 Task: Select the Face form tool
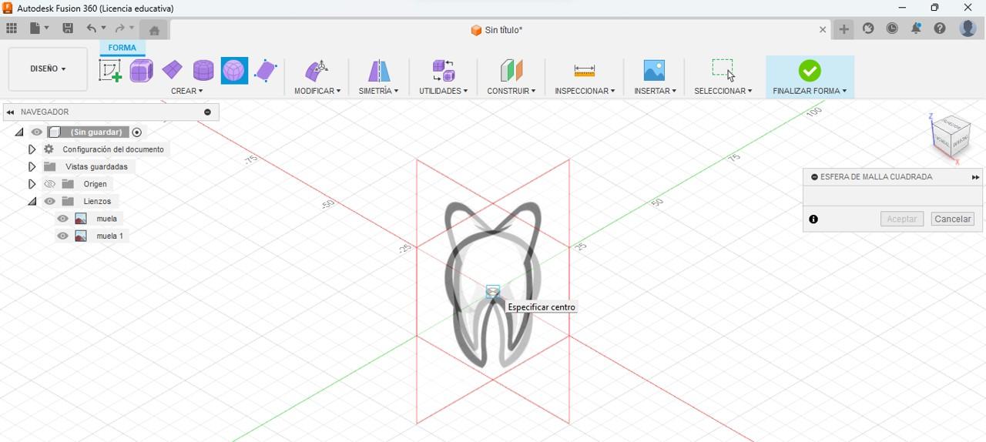point(266,71)
